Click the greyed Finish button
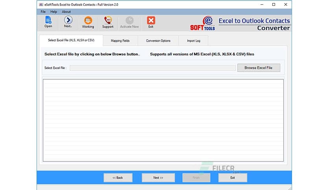 196,178
